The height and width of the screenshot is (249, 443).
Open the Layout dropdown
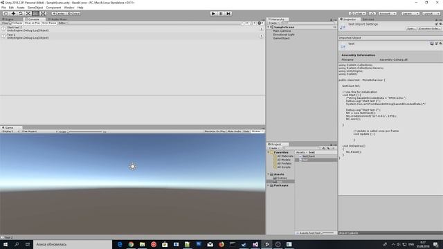click(431, 14)
